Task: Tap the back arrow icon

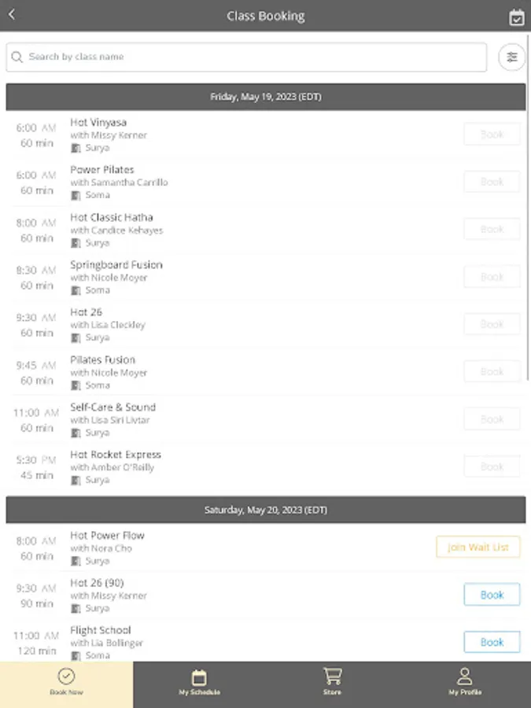Action: [12, 15]
